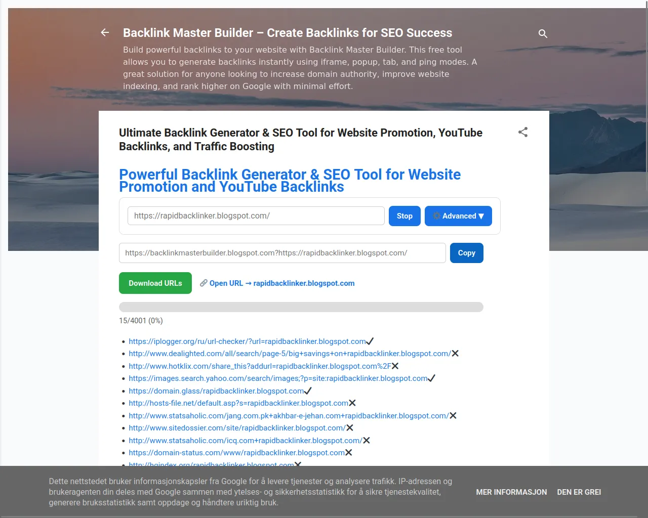
Task: Click the backlink progress bar
Action: (301, 307)
